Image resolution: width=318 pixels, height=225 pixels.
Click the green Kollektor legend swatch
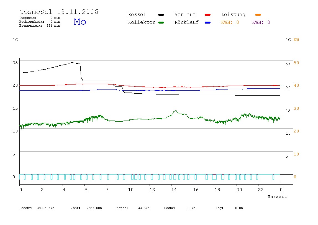161,22
